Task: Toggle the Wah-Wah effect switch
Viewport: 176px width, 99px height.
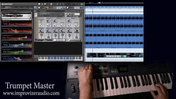Action: click(69, 31)
